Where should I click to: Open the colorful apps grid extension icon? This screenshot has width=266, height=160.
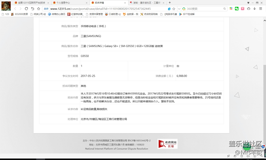pyautogui.click(x=231, y=9)
